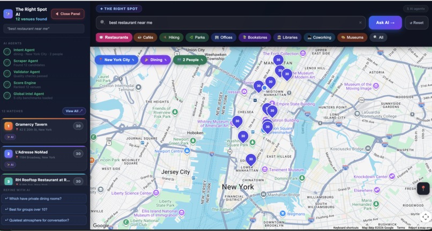The width and height of the screenshot is (432, 231).
Task: Select the Offices category chip
Action: [224, 38]
